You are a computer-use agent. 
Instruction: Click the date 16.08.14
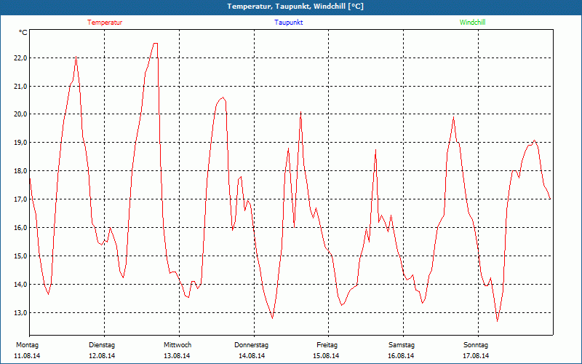[401, 356]
